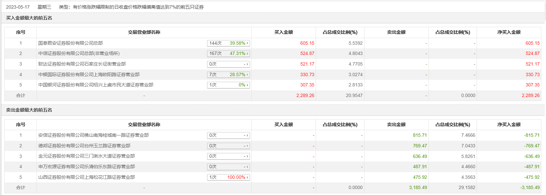The height and width of the screenshot is (195, 546).
Task: Click the buy amount 524.87 in 中信证券 row
Action: [x=307, y=53]
